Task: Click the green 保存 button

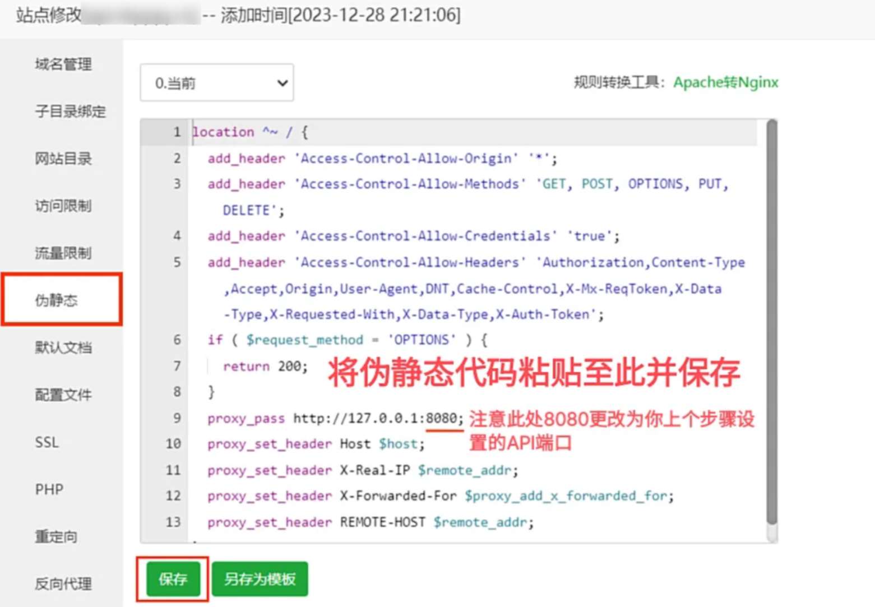Action: coord(173,579)
